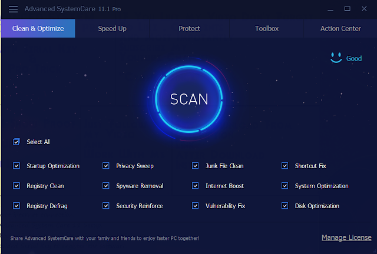This screenshot has height=254, width=377.
Task: Maximize the Advanced SystemCare window
Action: pos(347,9)
